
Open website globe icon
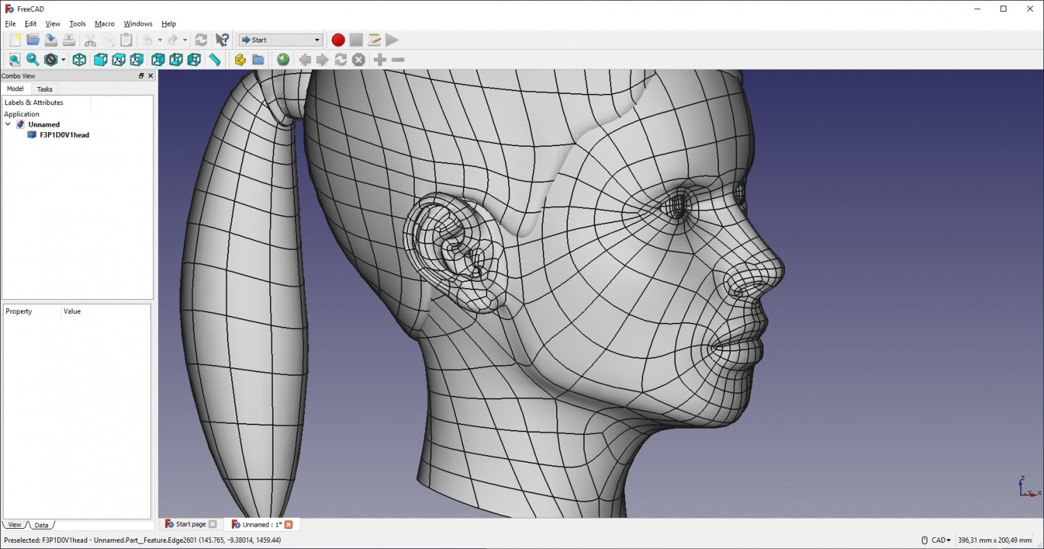tap(283, 60)
